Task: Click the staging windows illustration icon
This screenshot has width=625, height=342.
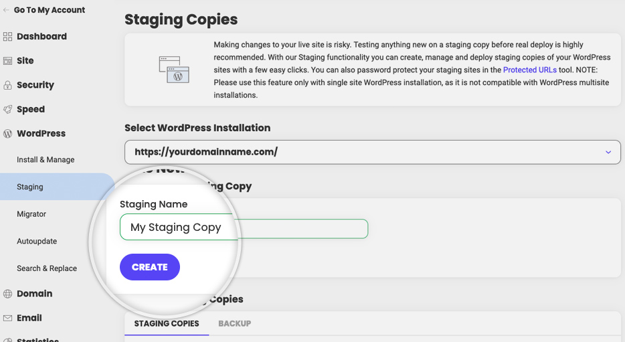Action: point(174,70)
